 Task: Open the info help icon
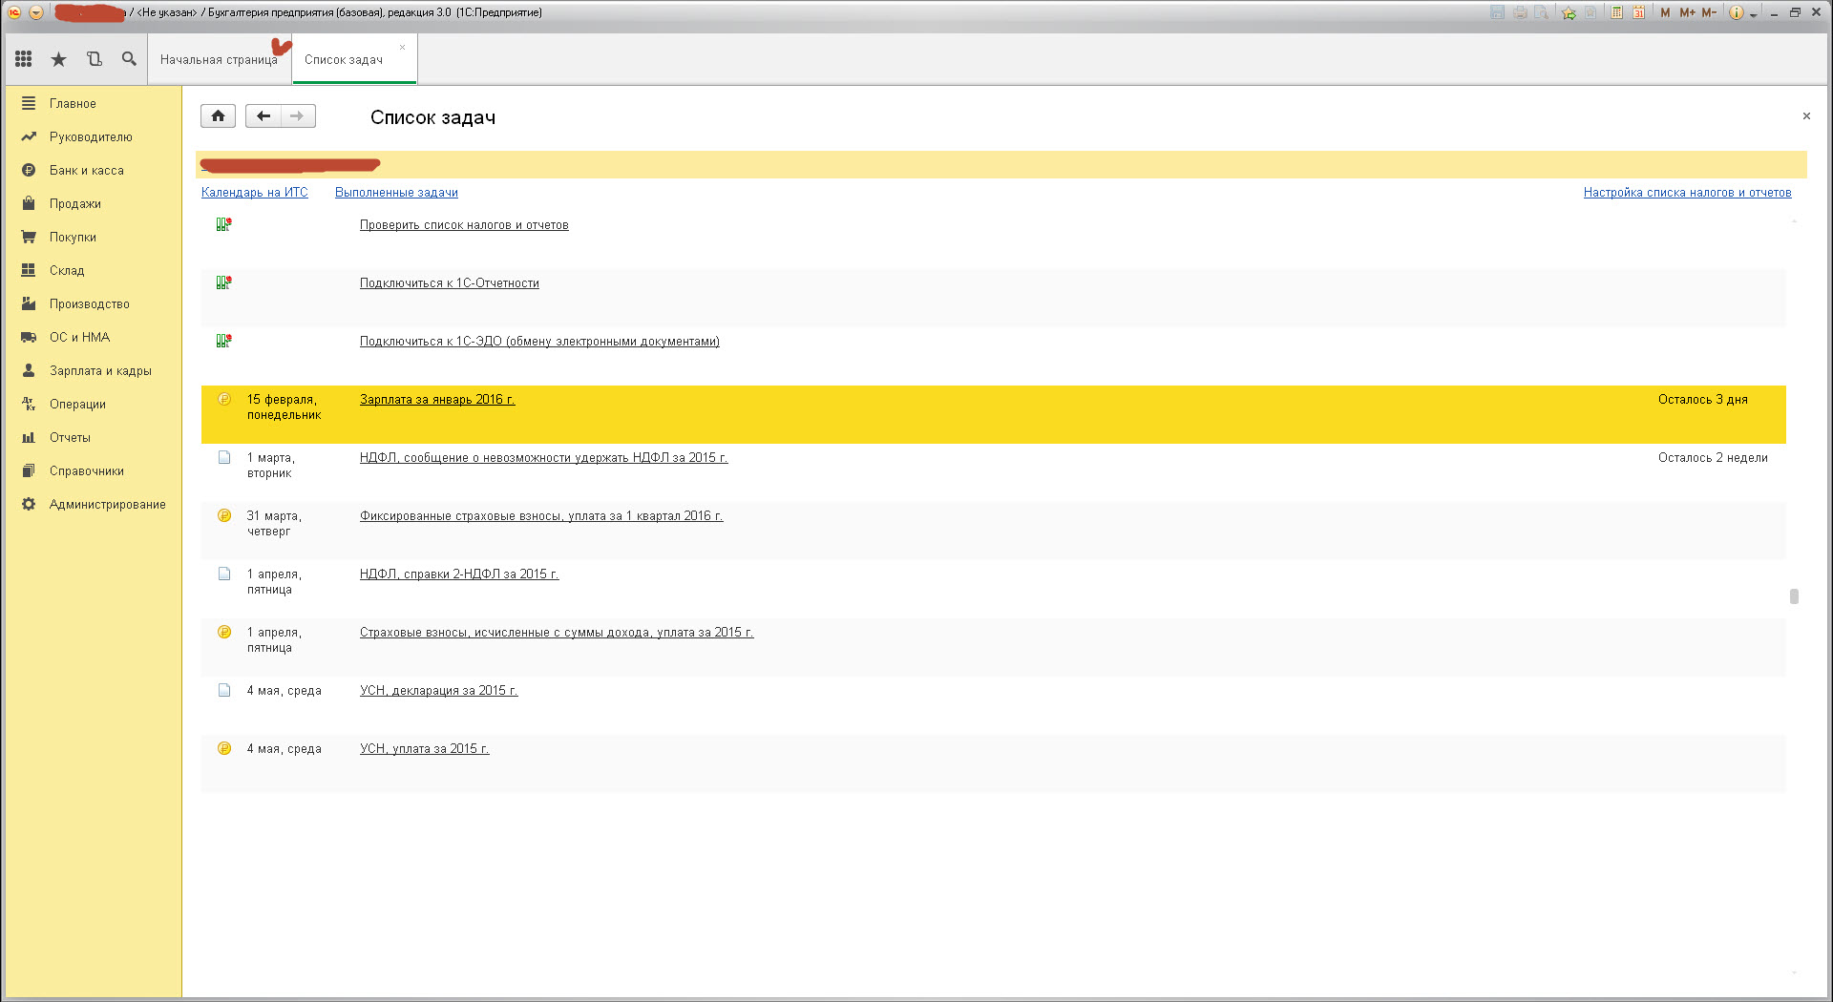click(x=1736, y=12)
